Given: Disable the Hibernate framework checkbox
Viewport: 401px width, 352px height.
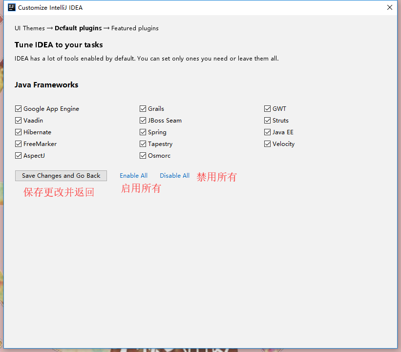Looking at the screenshot, I should (x=18, y=132).
